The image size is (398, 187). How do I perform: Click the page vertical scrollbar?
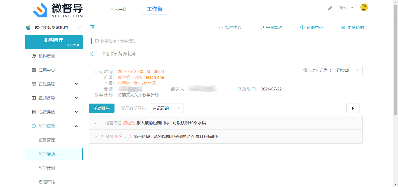click(395, 58)
